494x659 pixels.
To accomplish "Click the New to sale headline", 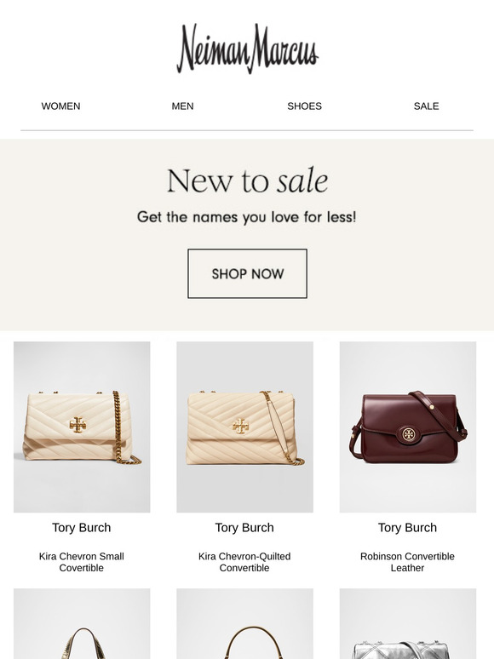I will tap(247, 181).
